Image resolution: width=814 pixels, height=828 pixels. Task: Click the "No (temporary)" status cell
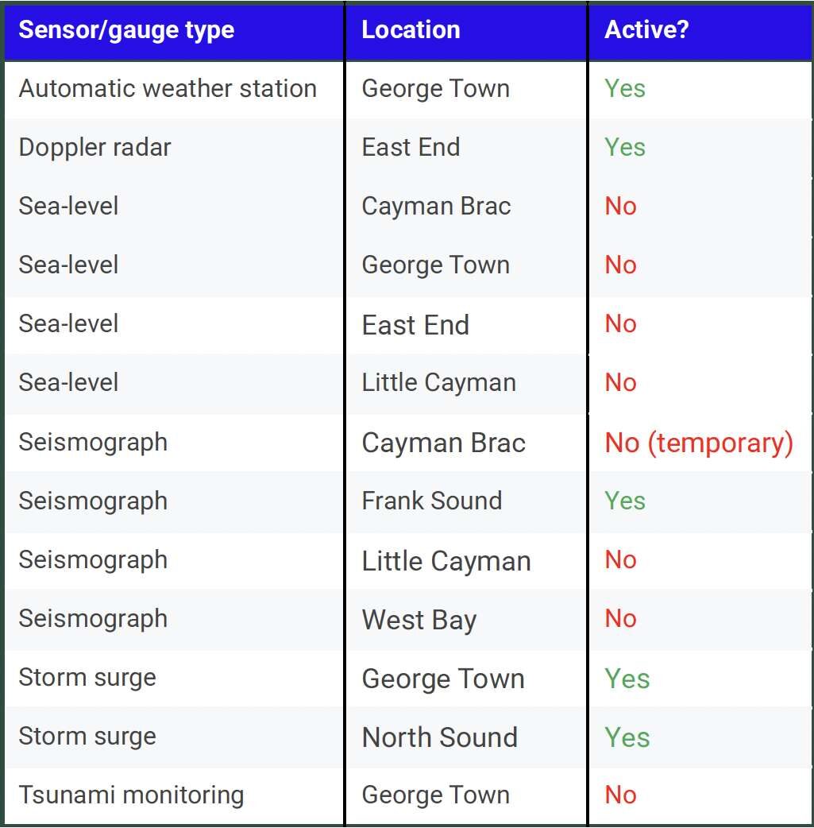coord(699,443)
